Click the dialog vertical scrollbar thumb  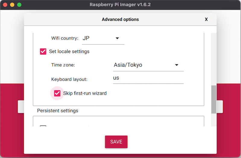pyautogui.click(x=214, y=100)
